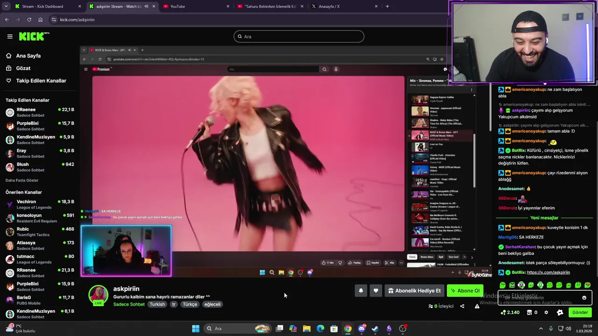This screenshot has width=598, height=336.
Task: Open recommended channel Atlassya
Action: 40,245
